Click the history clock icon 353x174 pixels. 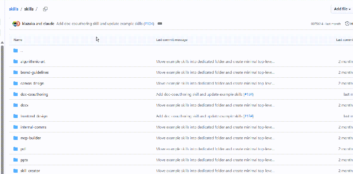347,24
